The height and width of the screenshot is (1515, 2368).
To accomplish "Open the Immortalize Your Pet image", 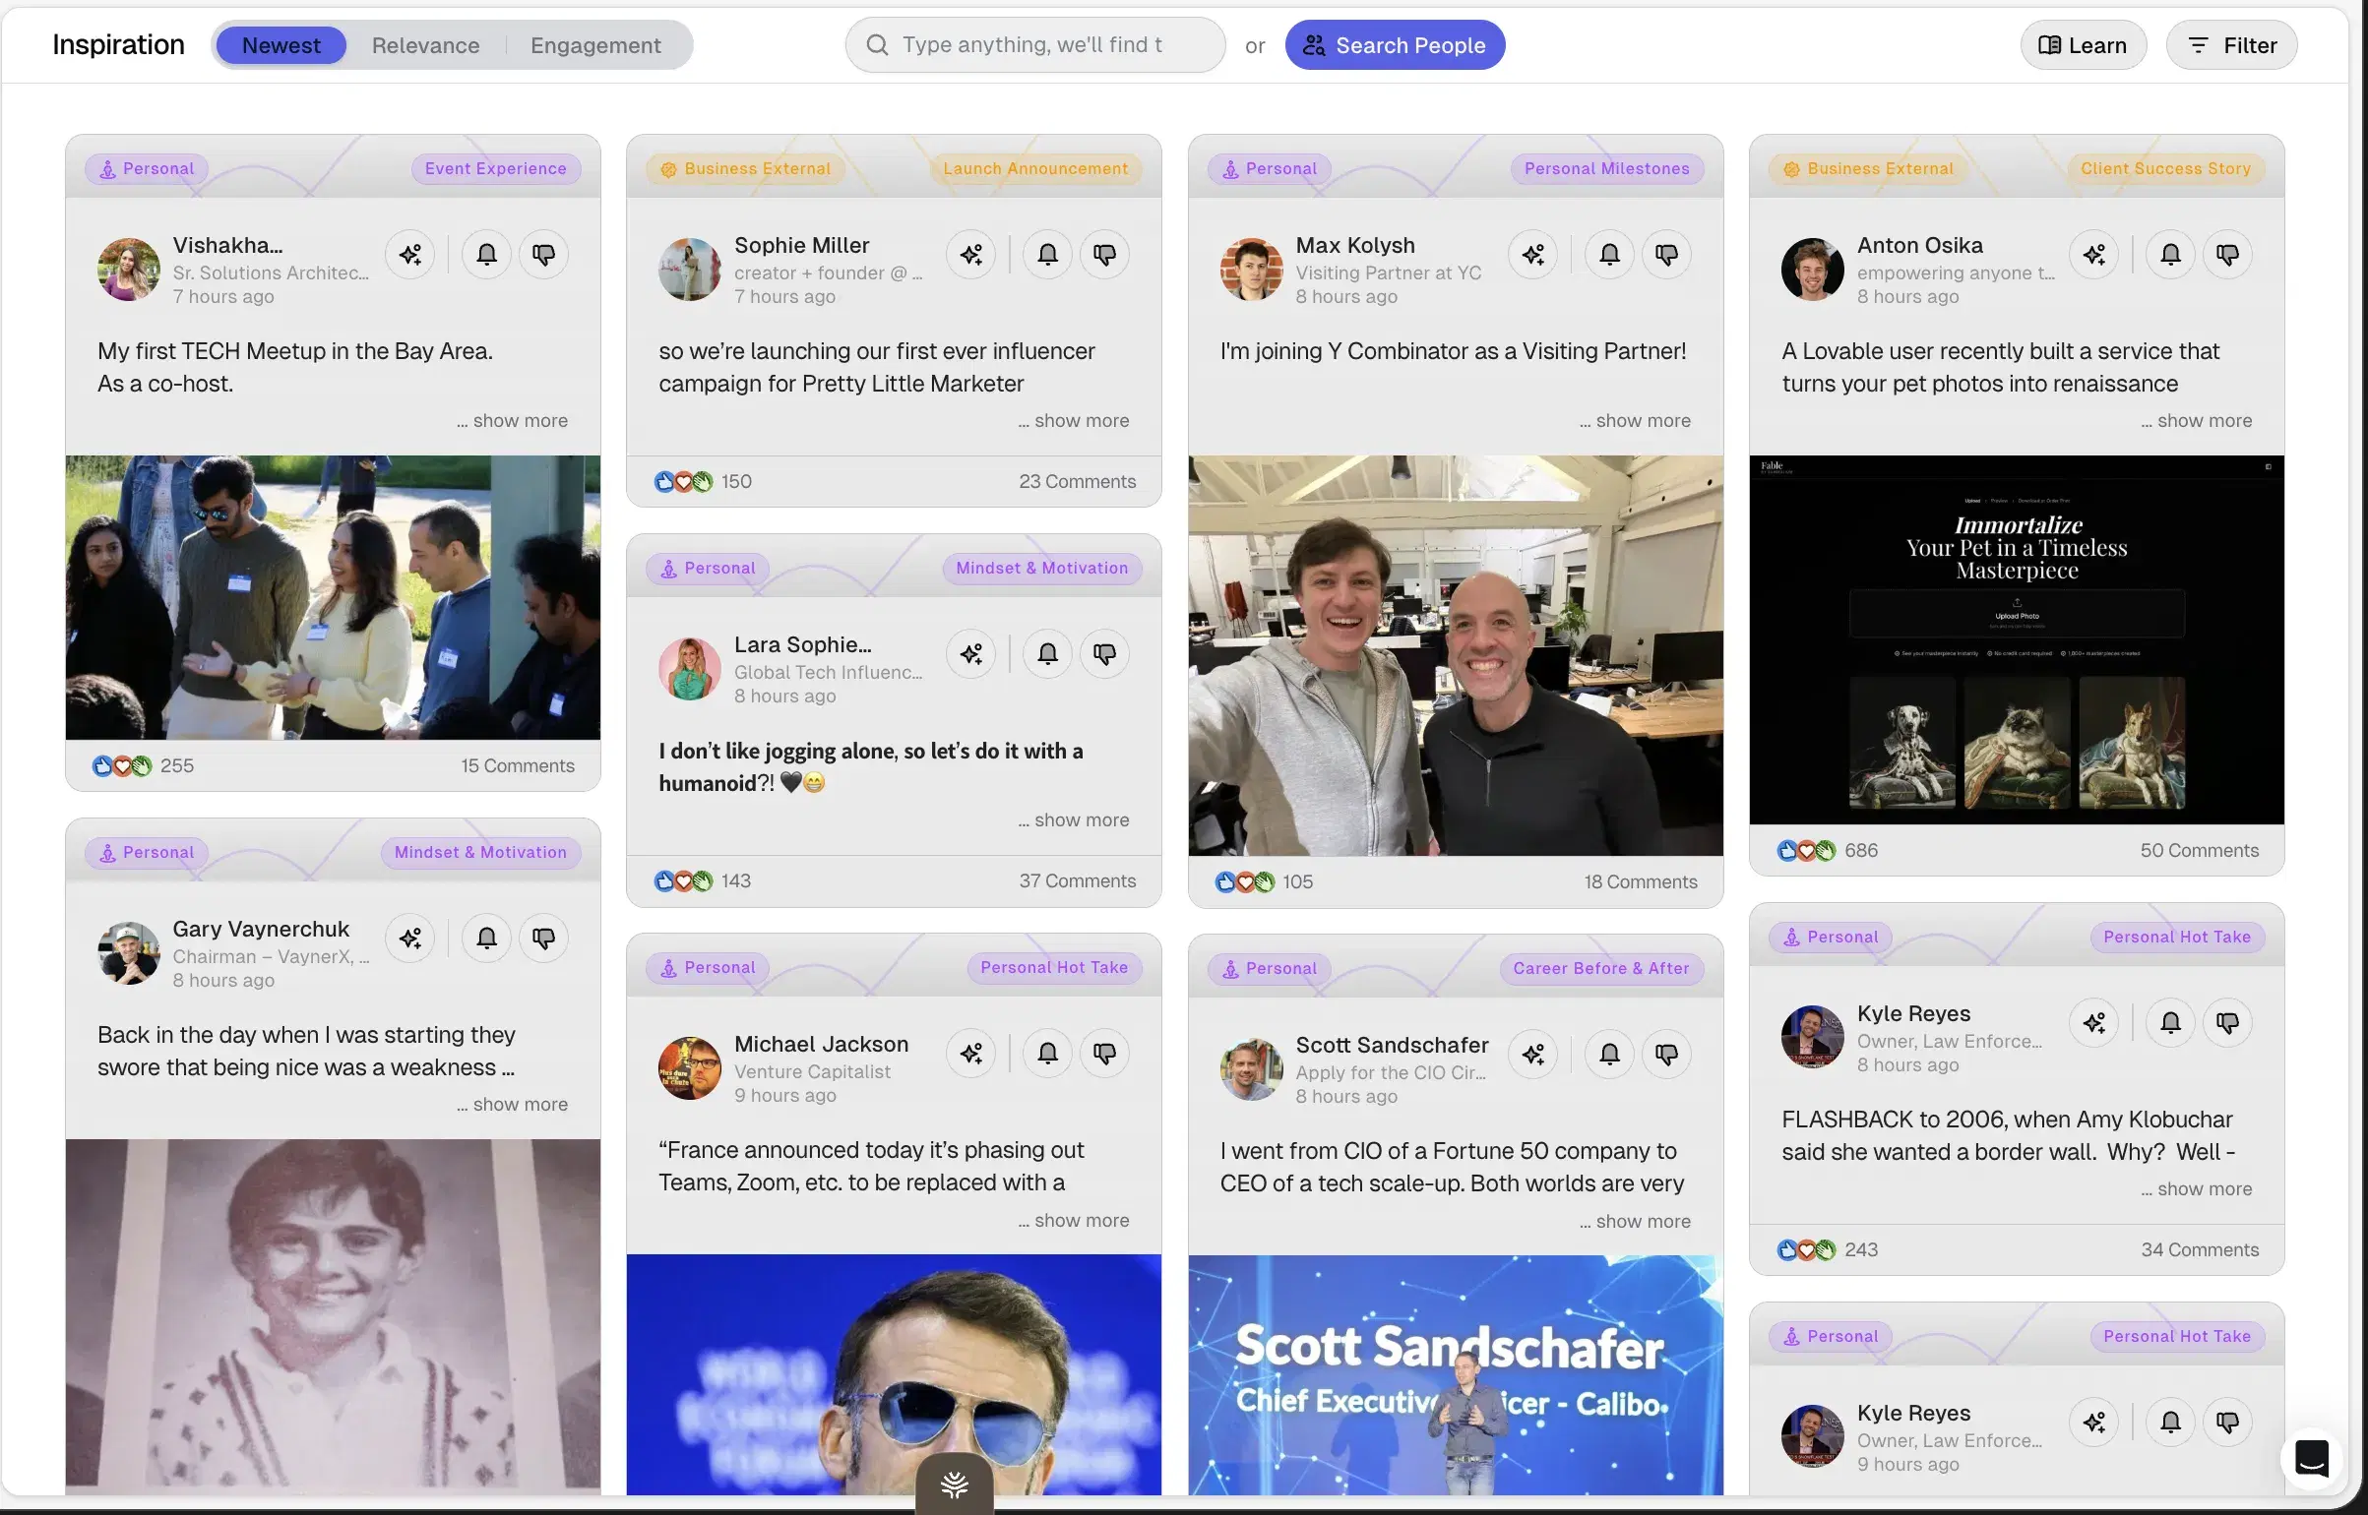I will click(x=2017, y=639).
